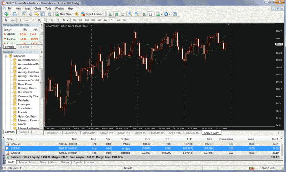Select the Text Label tool
The height and width of the screenshot is (172, 286).
tap(58, 20)
